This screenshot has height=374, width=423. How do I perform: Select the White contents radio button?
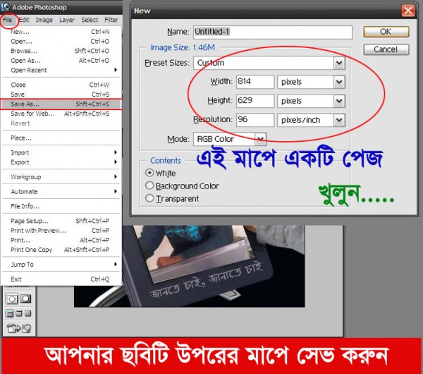[x=149, y=173]
